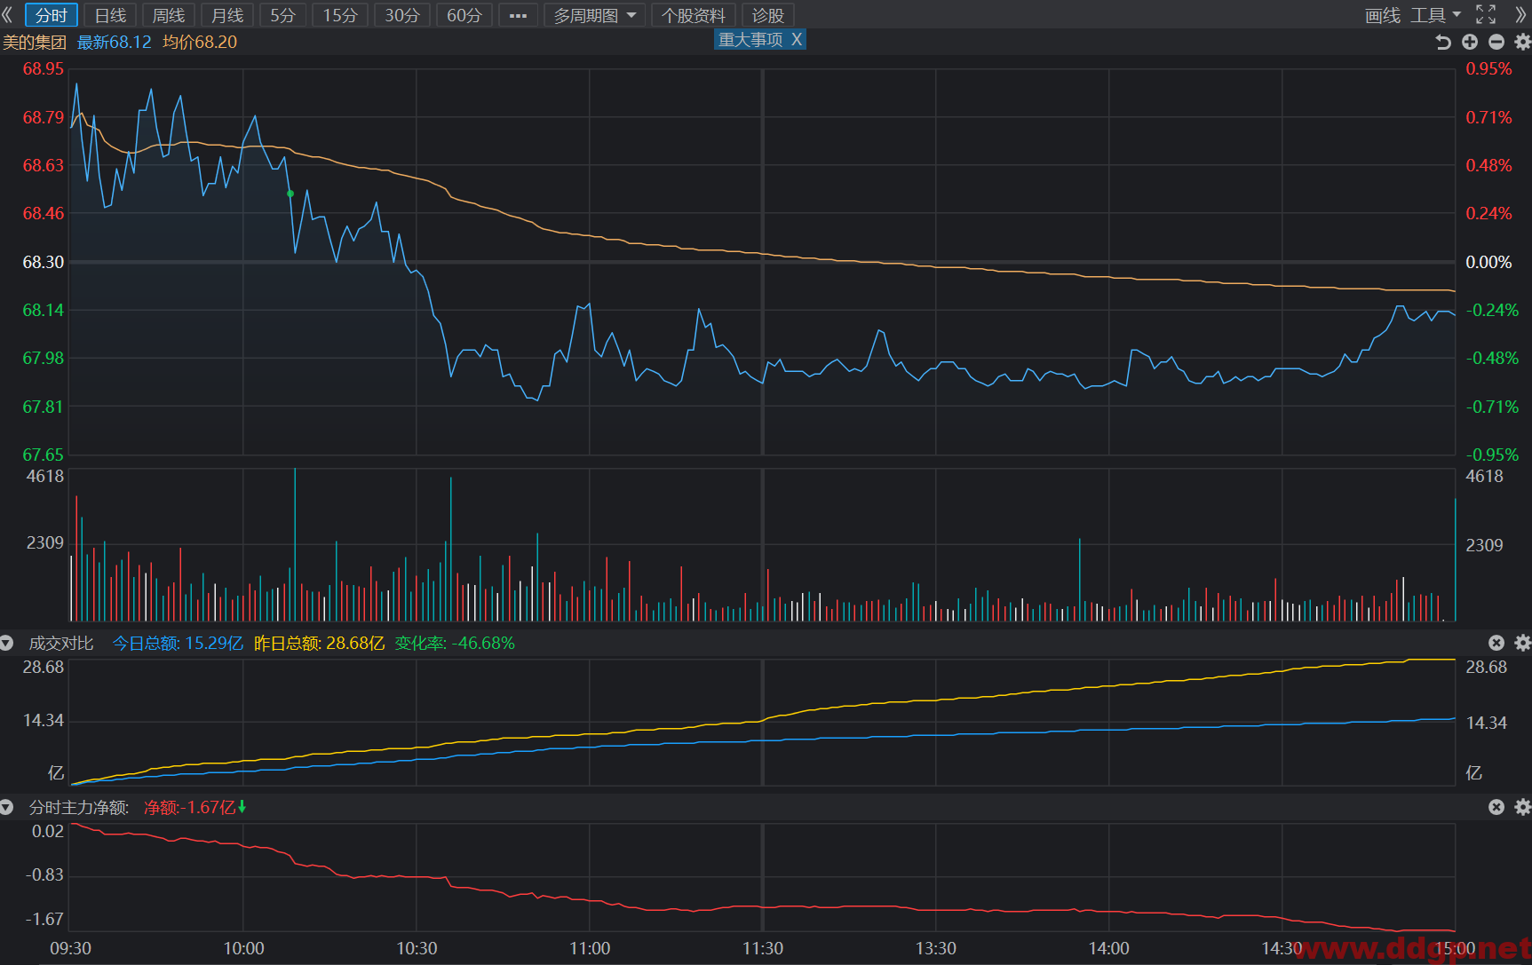Zoom in chart with plus icon
The image size is (1532, 965).
click(x=1470, y=42)
